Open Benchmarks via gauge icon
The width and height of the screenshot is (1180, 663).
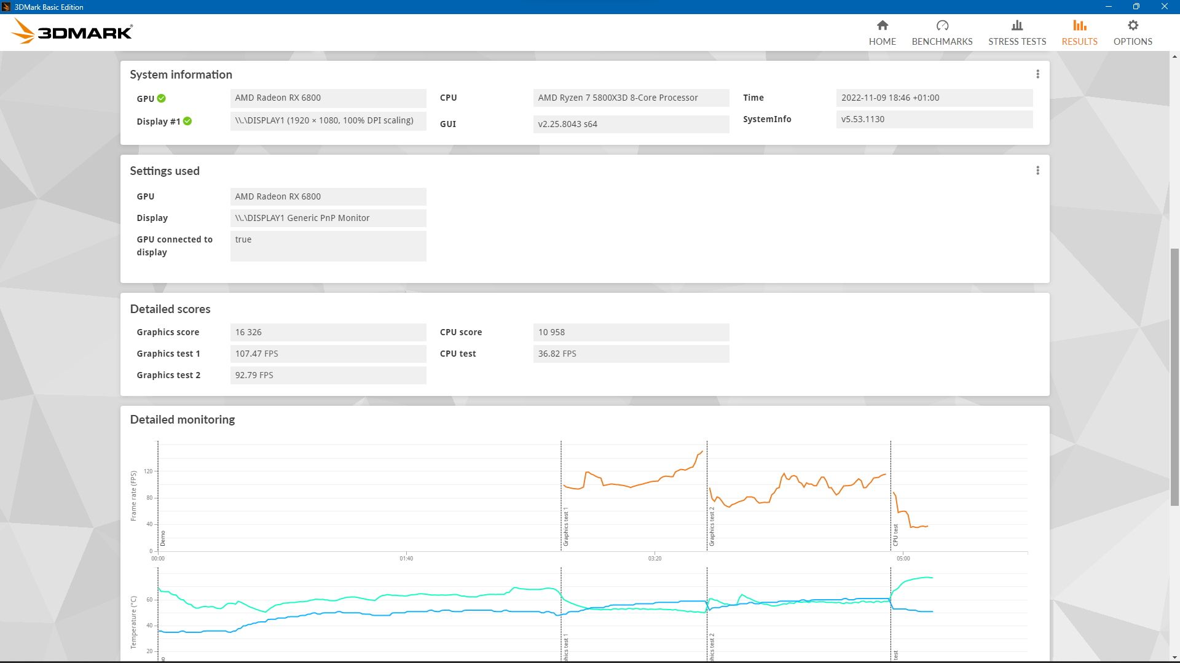(942, 25)
